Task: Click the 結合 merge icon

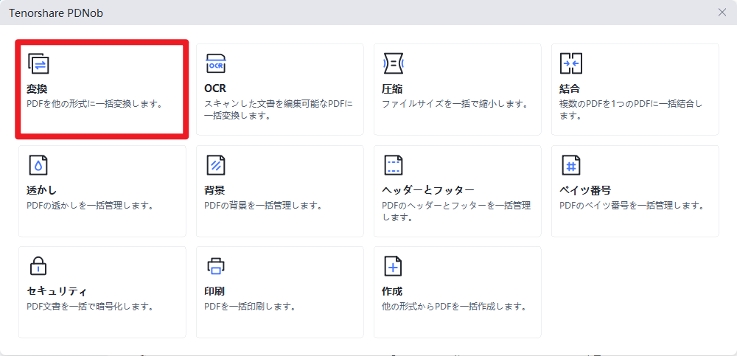Action: coord(571,63)
